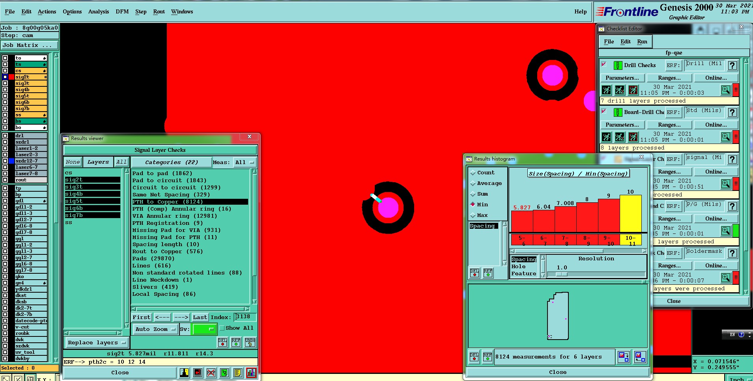Click the First result button
This screenshot has height=381, width=753.
point(142,317)
